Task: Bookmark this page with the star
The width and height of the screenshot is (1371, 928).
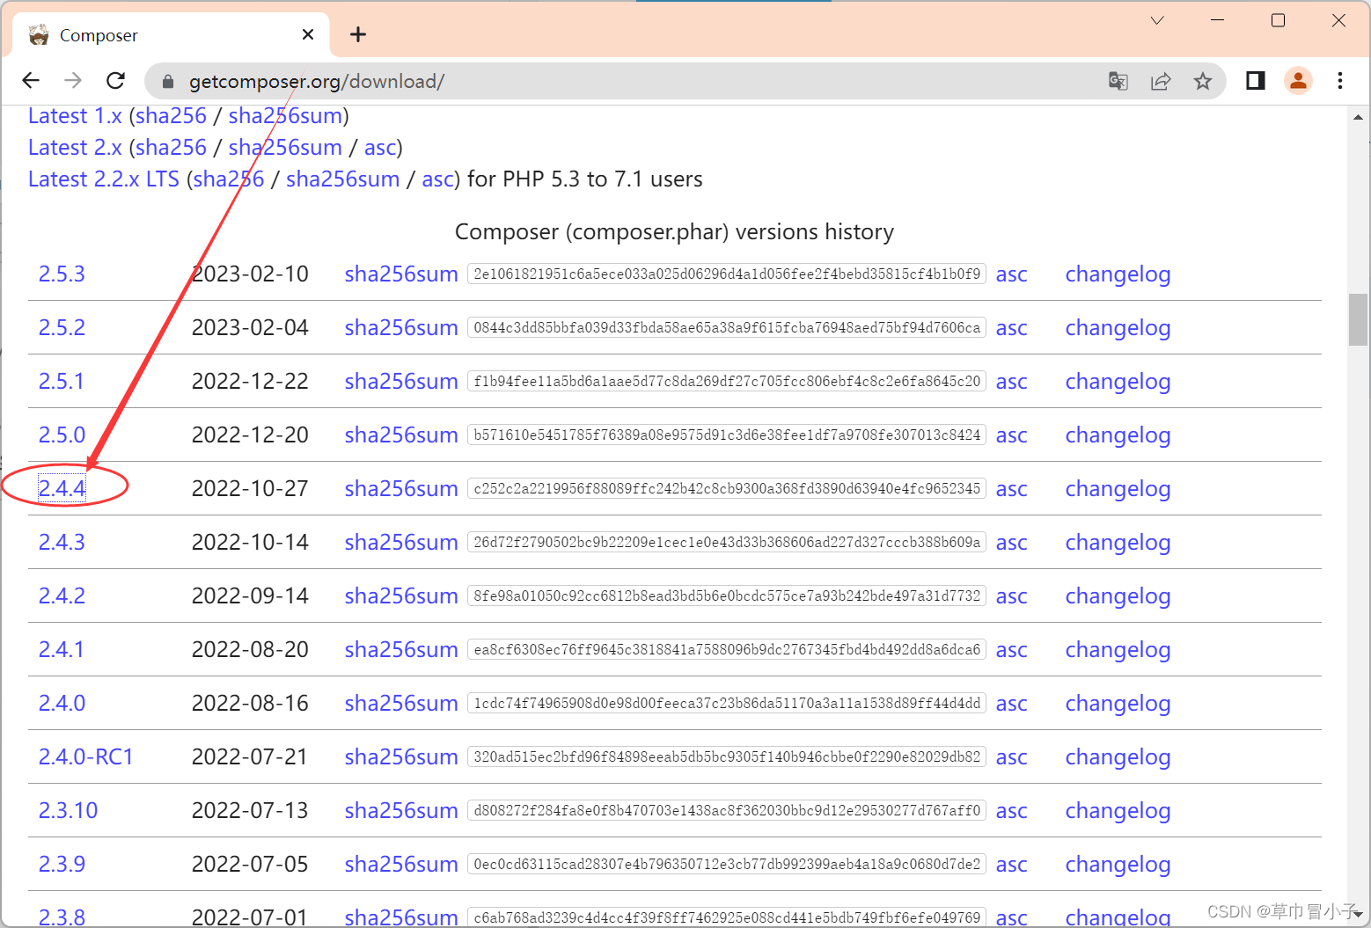Action: click(1203, 82)
